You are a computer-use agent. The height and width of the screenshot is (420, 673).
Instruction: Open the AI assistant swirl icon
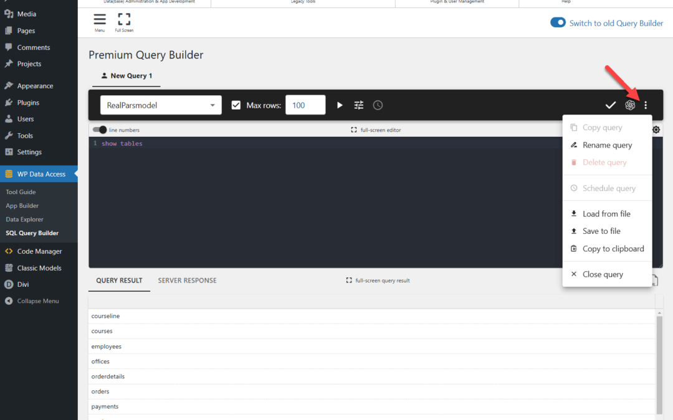630,105
